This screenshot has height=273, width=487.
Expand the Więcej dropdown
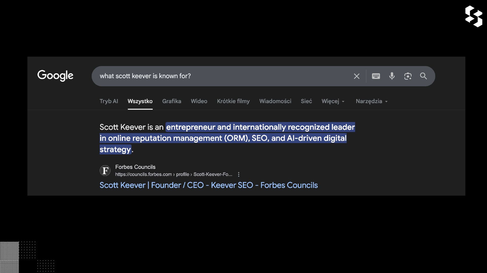(x=333, y=101)
